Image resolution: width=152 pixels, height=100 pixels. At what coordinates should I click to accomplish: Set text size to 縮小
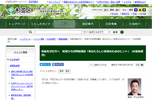click(118, 10)
